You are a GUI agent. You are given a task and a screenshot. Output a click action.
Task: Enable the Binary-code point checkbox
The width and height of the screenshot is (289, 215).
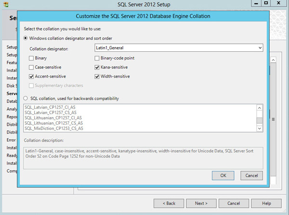97,58
